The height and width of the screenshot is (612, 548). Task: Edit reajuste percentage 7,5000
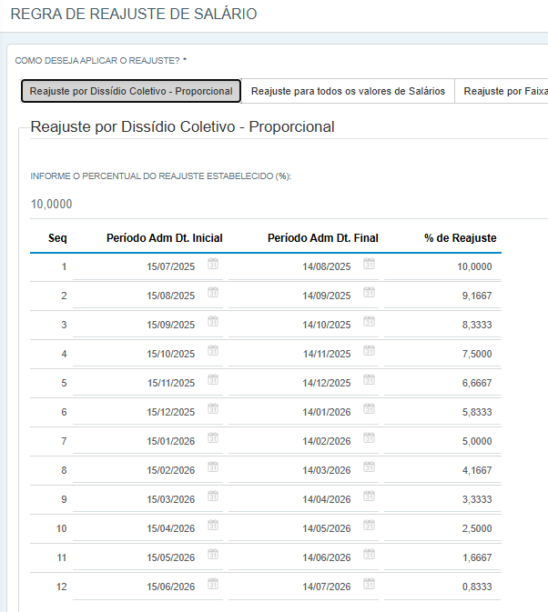point(442,354)
